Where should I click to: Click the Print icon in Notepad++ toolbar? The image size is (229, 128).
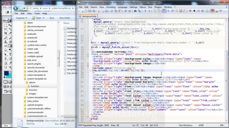(106, 11)
